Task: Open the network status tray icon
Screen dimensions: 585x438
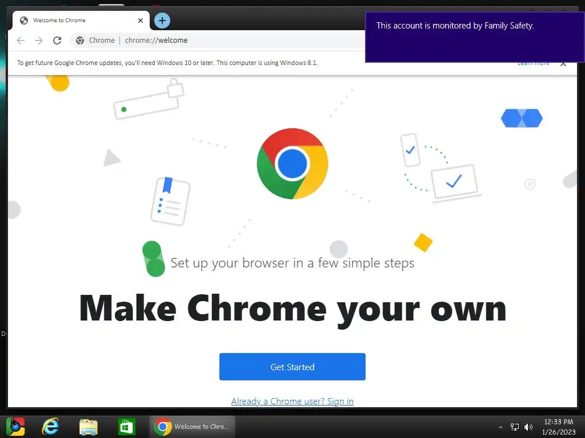Action: tap(515, 427)
